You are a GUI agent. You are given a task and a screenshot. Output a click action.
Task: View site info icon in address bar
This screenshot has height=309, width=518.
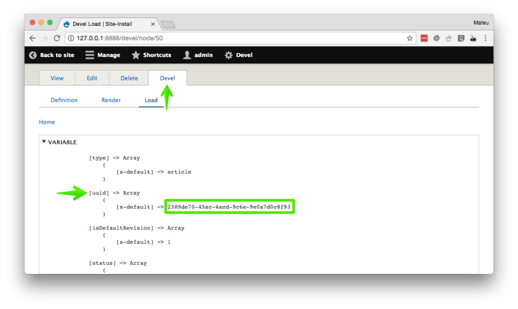(71, 38)
